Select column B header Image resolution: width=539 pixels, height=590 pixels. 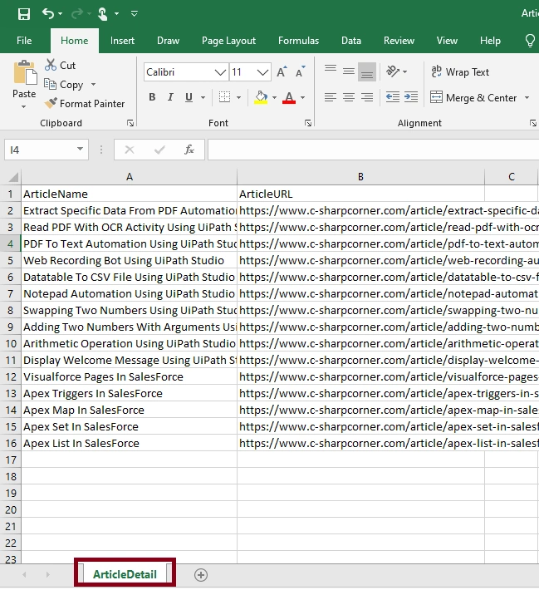pyautogui.click(x=360, y=177)
